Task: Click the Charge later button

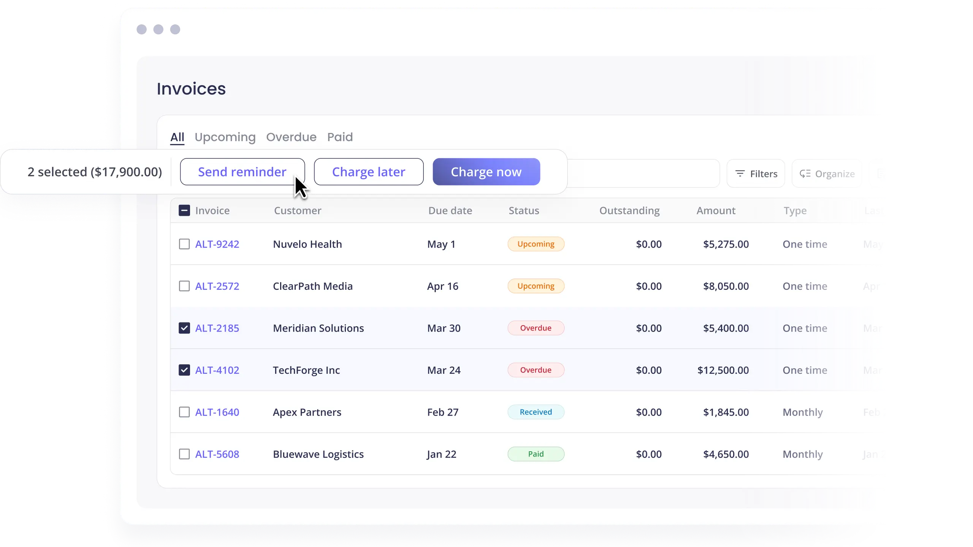Action: tap(369, 172)
